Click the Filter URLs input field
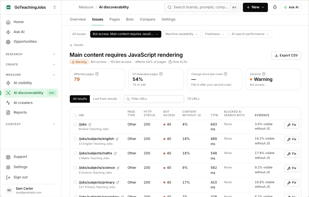Image resolution: width=309 pixels, height=197 pixels. [x=154, y=99]
